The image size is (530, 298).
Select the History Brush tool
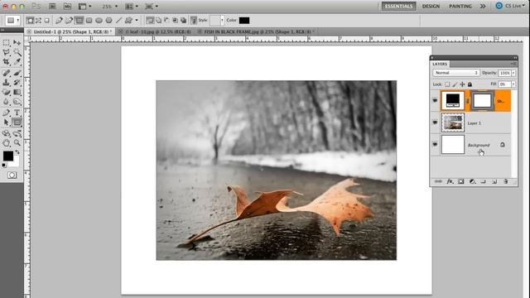17,83
